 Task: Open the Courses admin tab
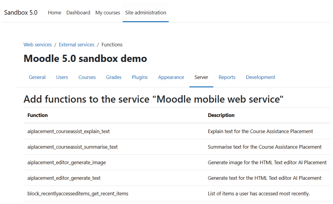[87, 77]
